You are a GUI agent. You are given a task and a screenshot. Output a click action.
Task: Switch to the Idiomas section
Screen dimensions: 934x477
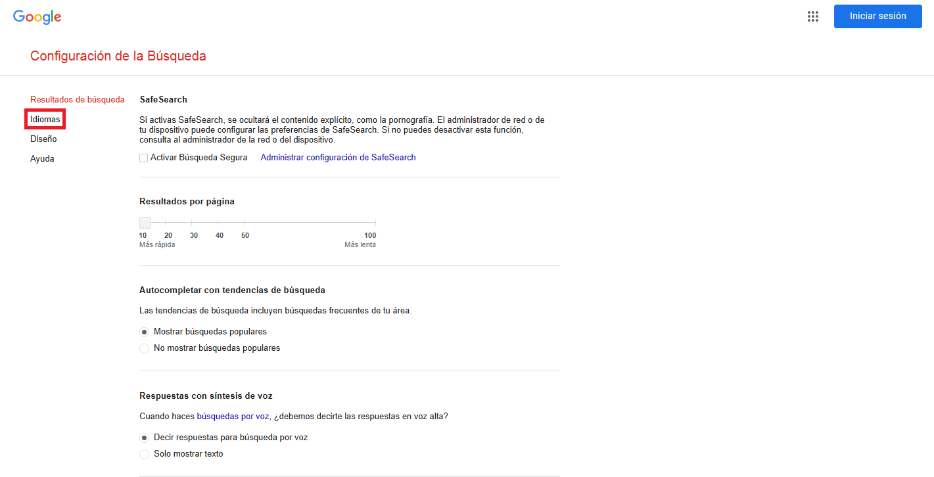[x=45, y=120]
